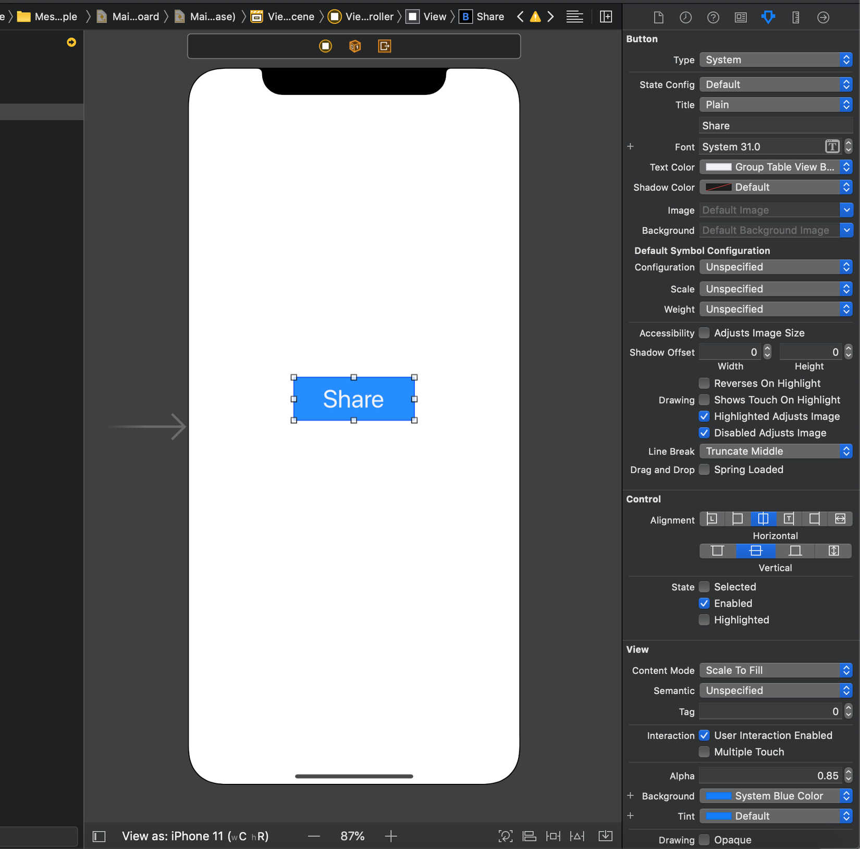Click the Text Color white swatch

pyautogui.click(x=718, y=167)
